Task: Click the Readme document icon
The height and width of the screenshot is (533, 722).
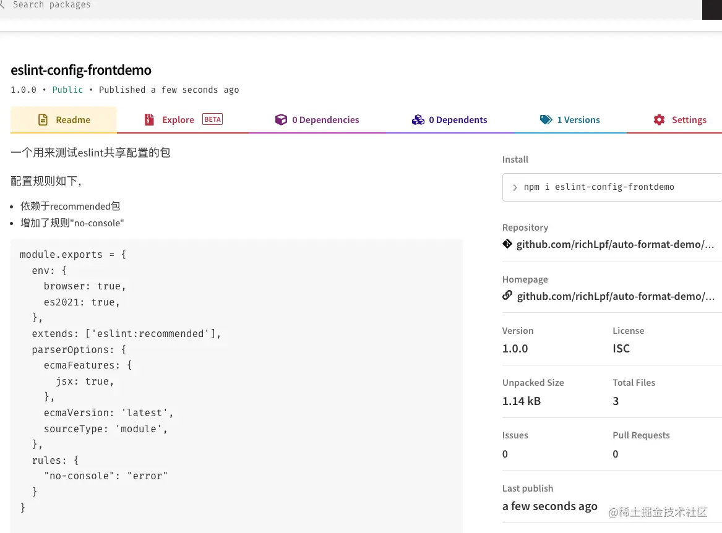Action: coord(43,120)
